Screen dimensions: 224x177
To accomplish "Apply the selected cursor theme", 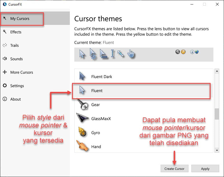I will (205, 169).
